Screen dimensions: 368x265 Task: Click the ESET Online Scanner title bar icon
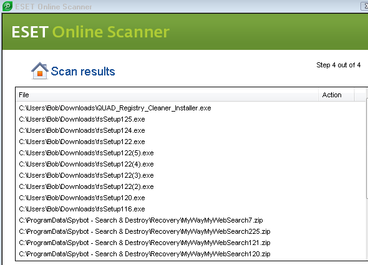[7, 6]
